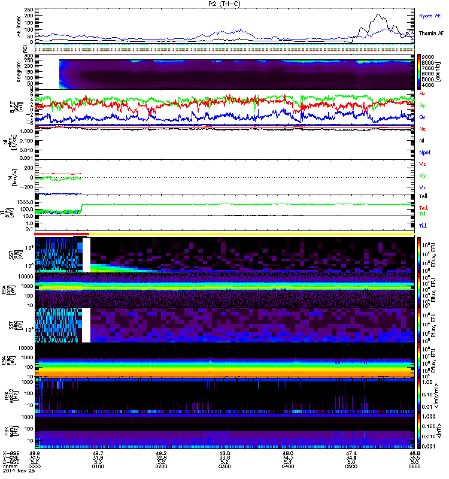Select the red Te⊥ legend label
The image size is (449, 479).
[x=423, y=208]
